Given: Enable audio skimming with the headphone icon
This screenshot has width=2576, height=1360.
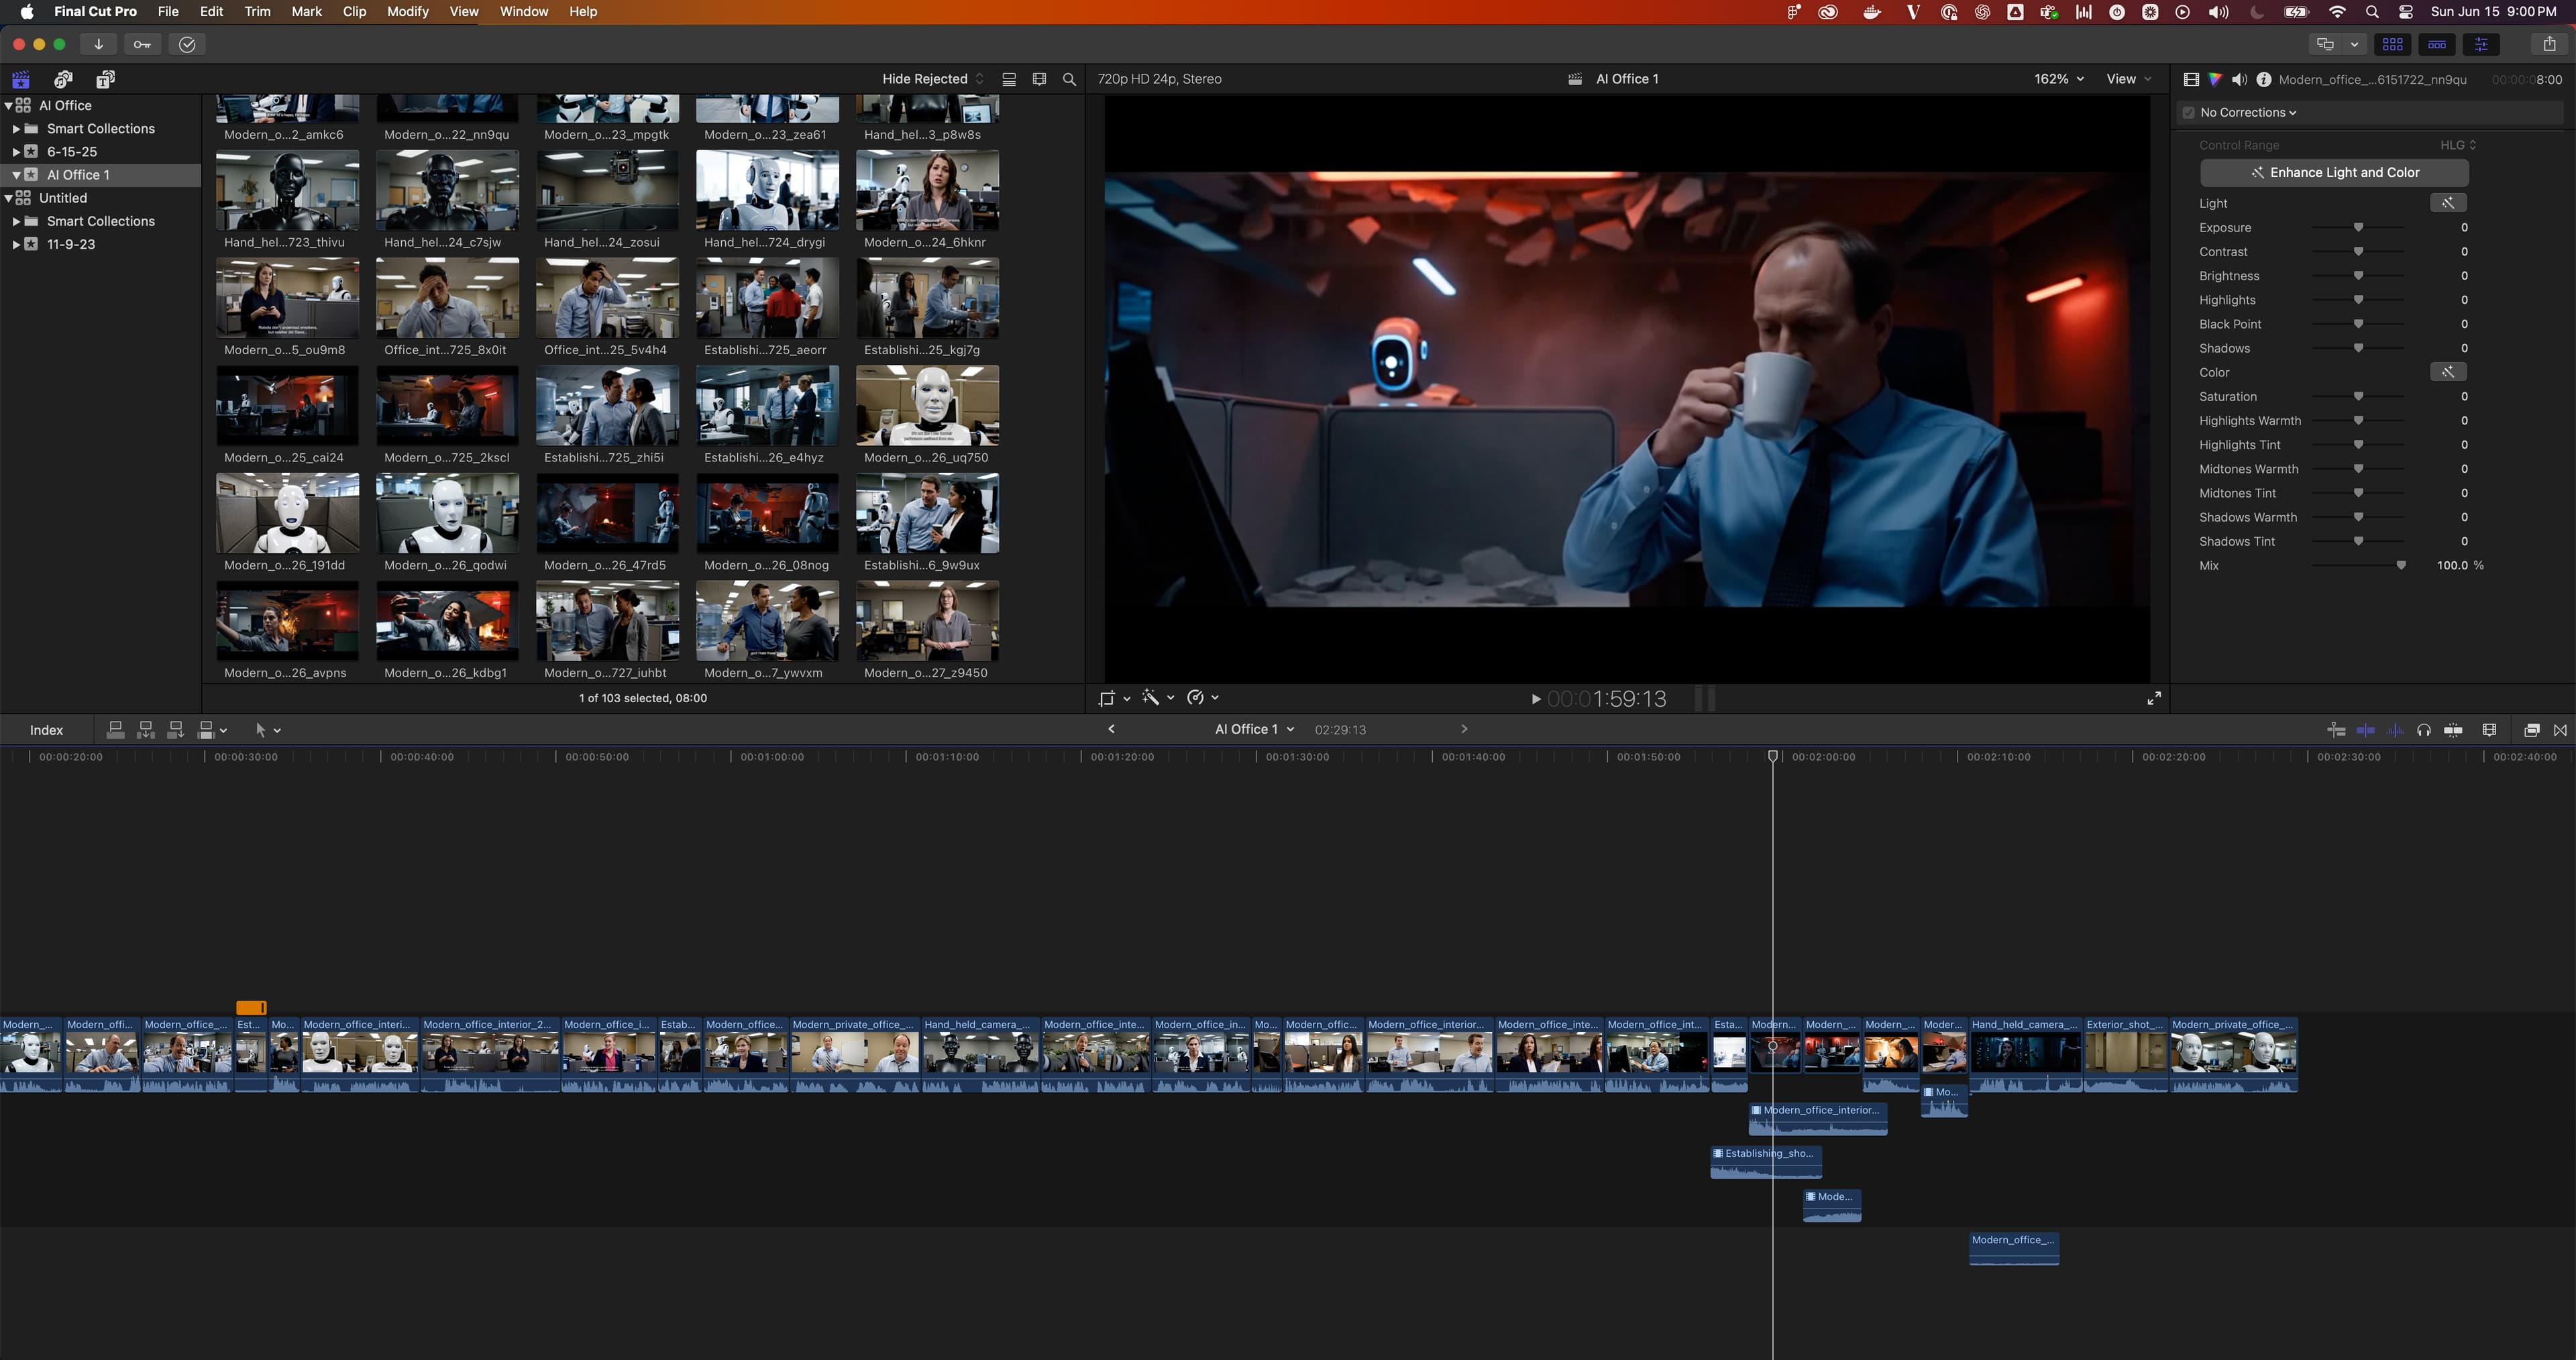Looking at the screenshot, I should pyautogui.click(x=2424, y=730).
